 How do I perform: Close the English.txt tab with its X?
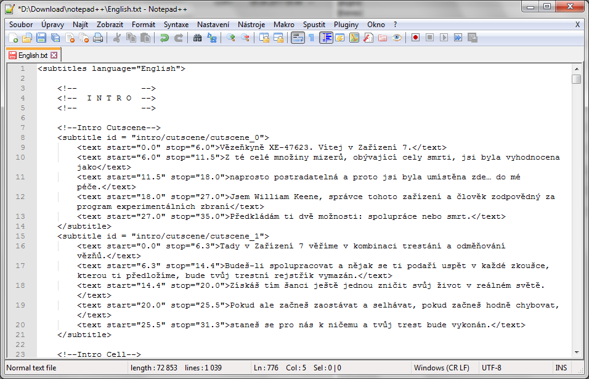tap(54, 55)
